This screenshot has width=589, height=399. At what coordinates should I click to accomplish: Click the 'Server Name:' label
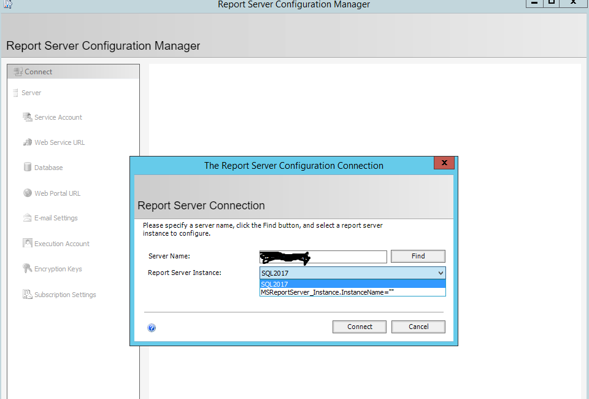(169, 256)
